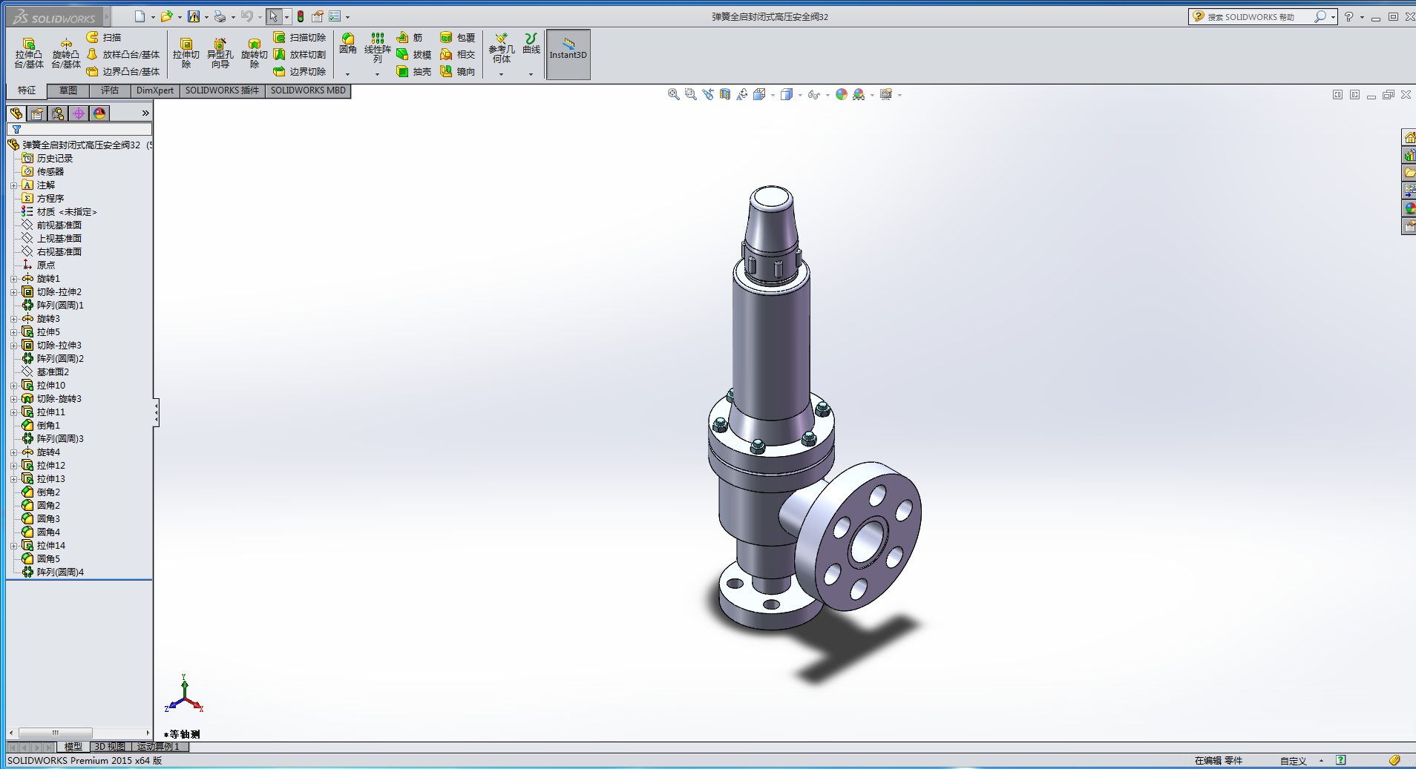Toggle the select cursor tool button
The image size is (1416, 769).
click(274, 16)
